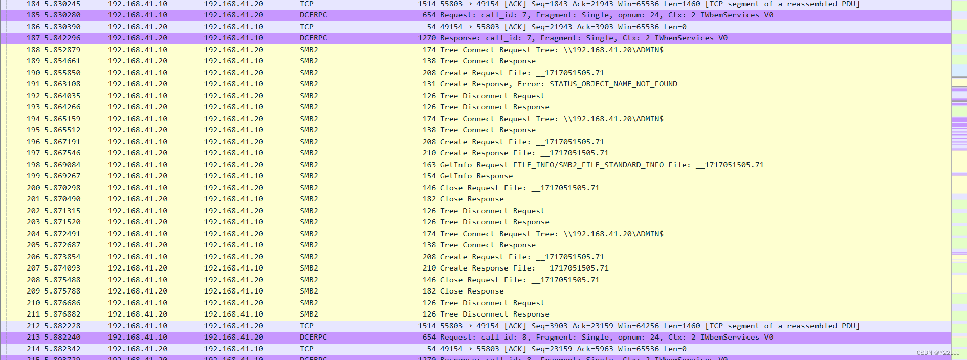Select packet 211 Tree Disconnect Response
This screenshot has width=967, height=360.
click(476, 314)
